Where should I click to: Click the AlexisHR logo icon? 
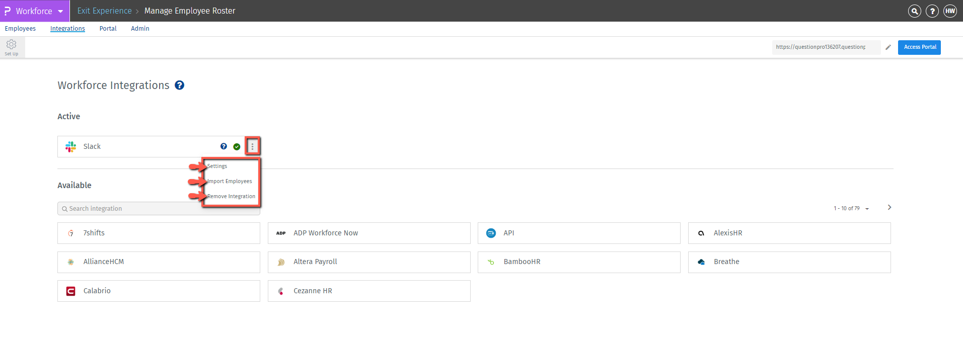[701, 233]
